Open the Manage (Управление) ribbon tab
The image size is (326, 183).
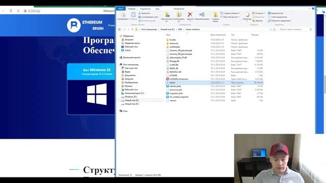179,9
